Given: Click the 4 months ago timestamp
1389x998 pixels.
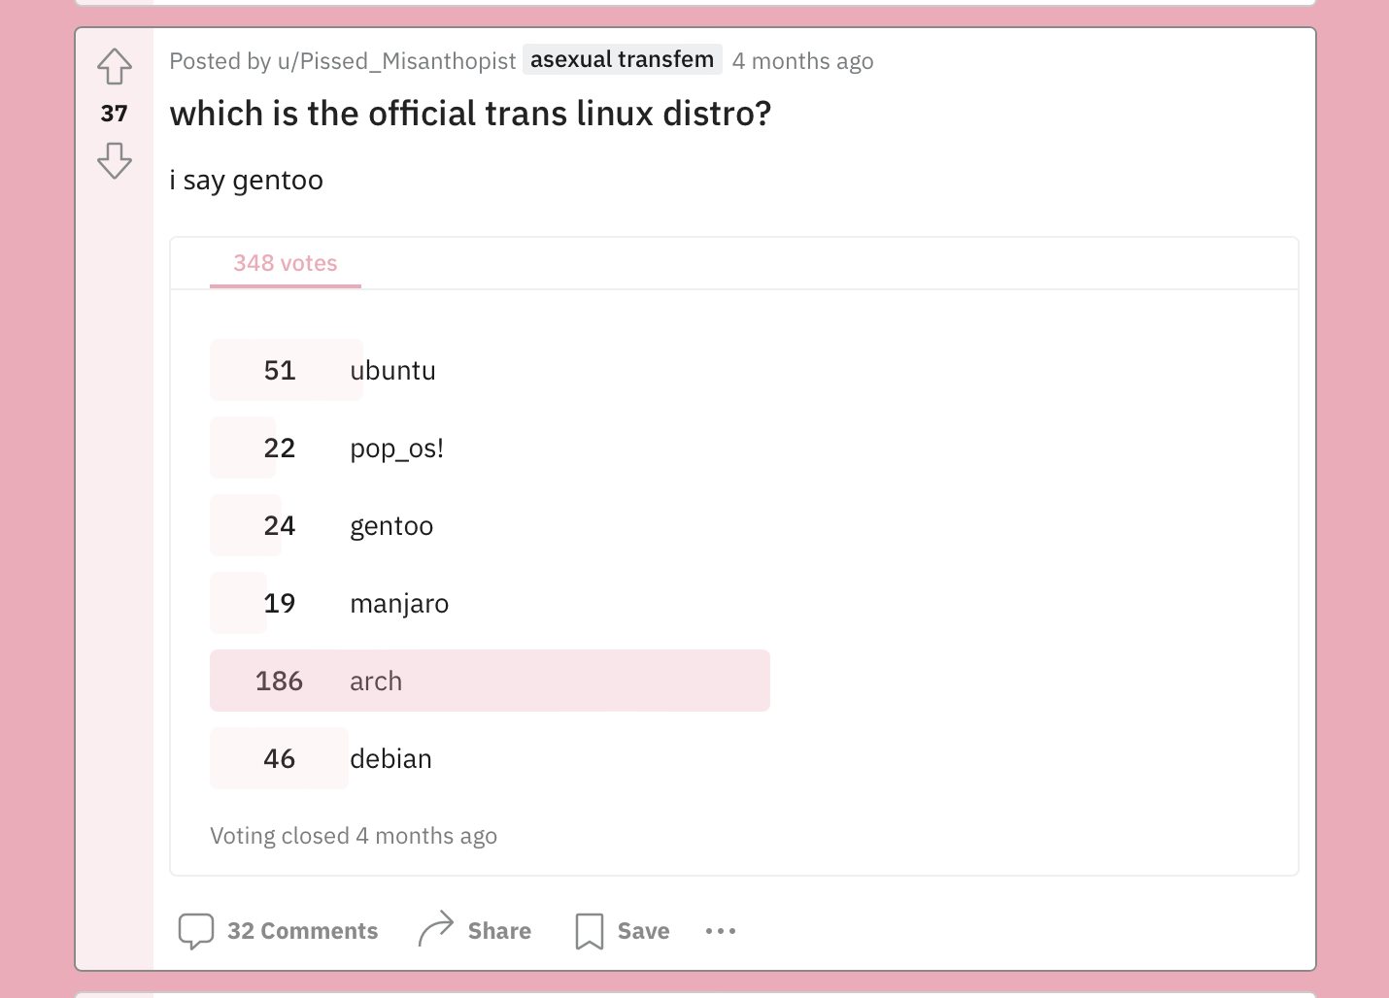Looking at the screenshot, I should (802, 61).
